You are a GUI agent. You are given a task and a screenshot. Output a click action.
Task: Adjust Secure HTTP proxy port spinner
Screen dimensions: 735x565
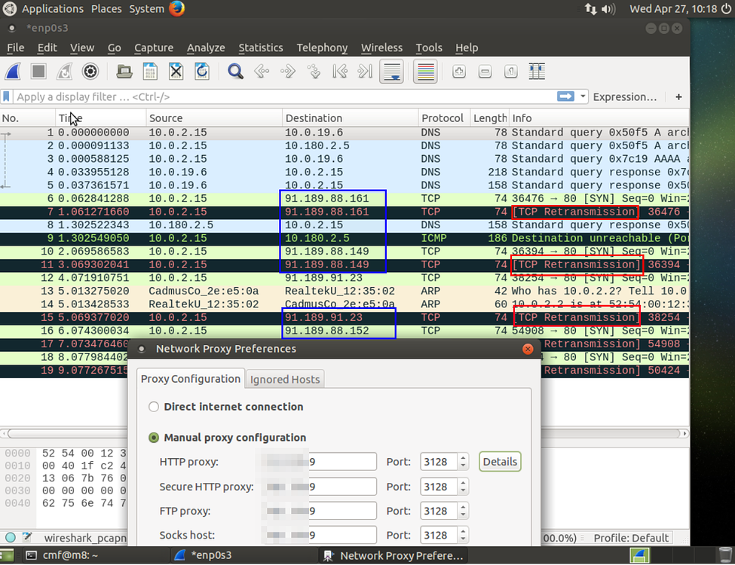[463, 487]
